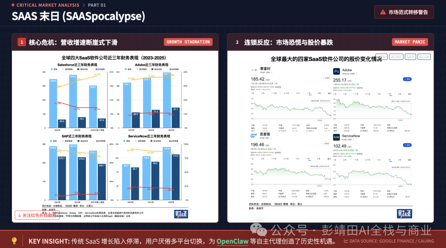This screenshot has width=446, height=248.
Task: Click the 财经 logo under the financial bar charts
Action: (181, 214)
